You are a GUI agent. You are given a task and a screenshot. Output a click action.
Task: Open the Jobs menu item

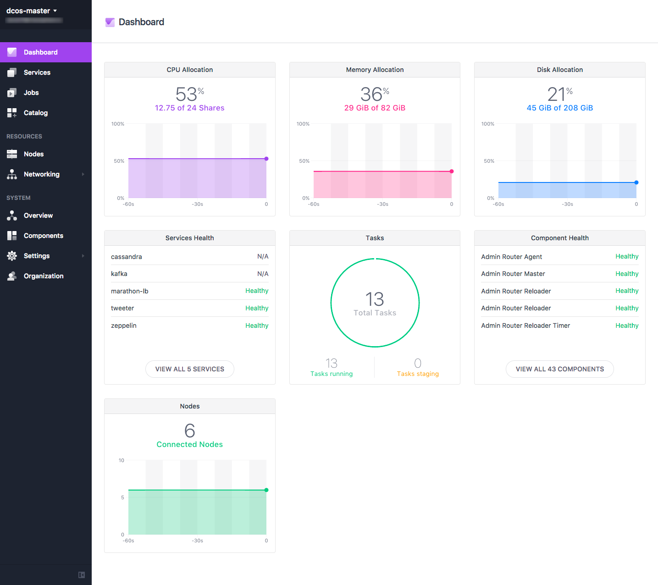coord(46,93)
